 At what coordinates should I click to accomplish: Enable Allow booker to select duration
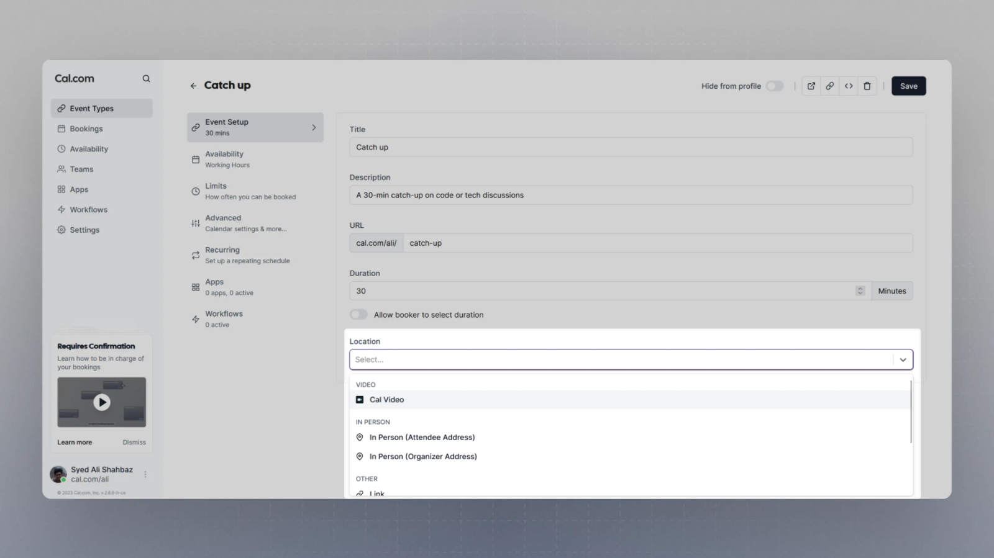(x=358, y=315)
